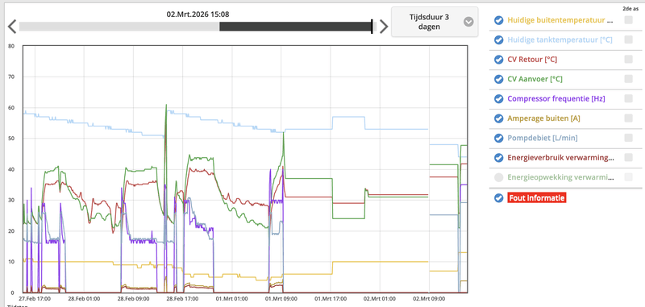This screenshot has height=307, width=645.
Task: Click the Huidige buitentemperatuur legend label
Action: pos(560,20)
